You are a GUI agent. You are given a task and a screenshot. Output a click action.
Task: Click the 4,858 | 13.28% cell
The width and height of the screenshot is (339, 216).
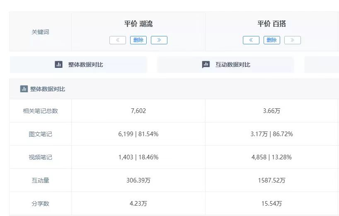click(271, 157)
